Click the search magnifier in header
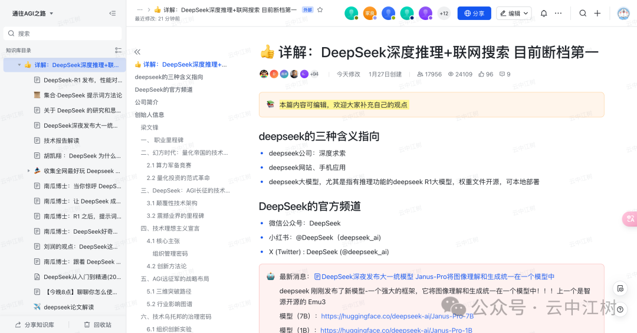The width and height of the screenshot is (637, 333). click(583, 14)
